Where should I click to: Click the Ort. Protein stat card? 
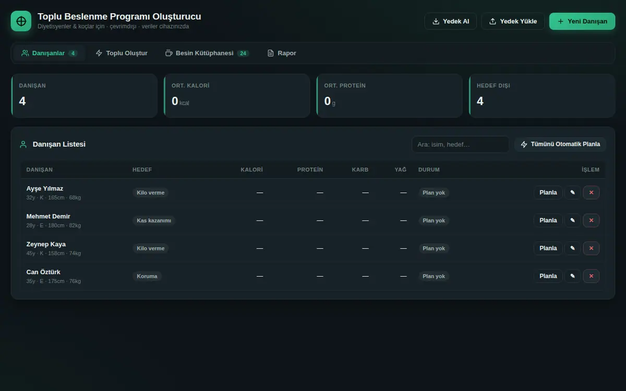(389, 95)
